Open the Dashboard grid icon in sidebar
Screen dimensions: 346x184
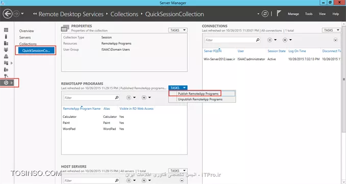click(6, 30)
